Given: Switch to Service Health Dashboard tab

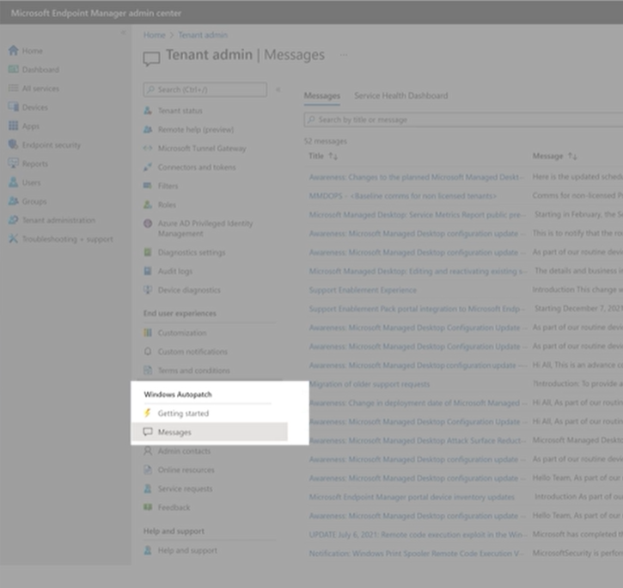Looking at the screenshot, I should point(400,95).
